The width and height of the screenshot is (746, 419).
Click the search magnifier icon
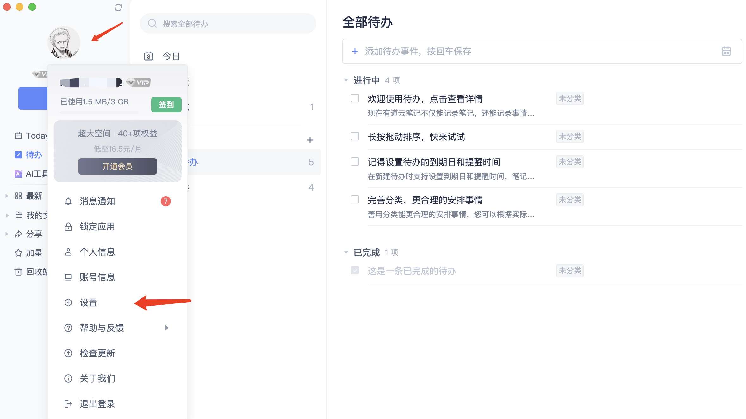point(152,23)
